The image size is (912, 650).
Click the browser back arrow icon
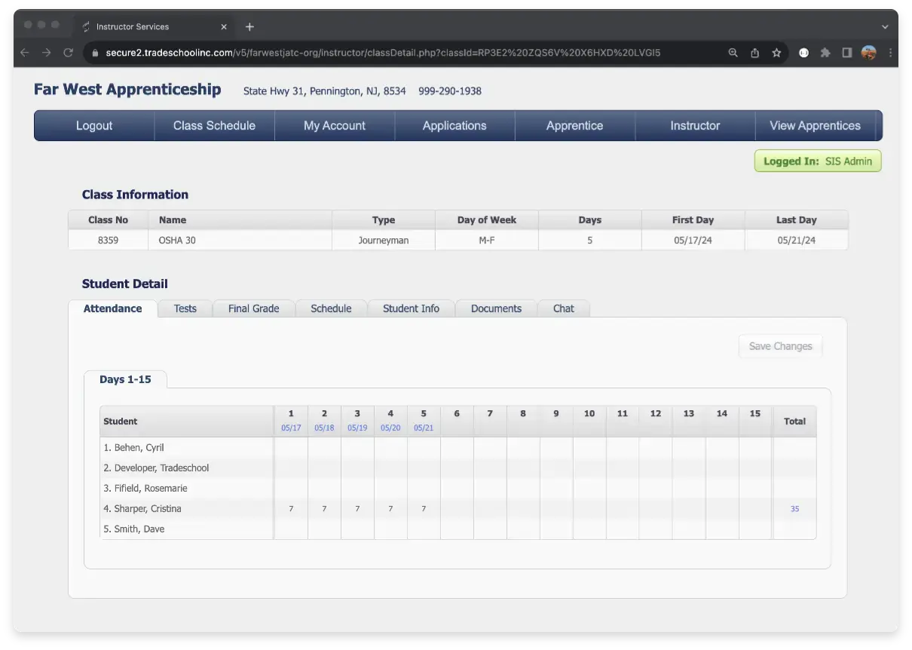pos(24,53)
